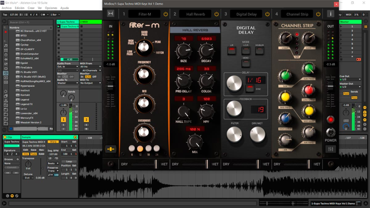Open the Audio To Master dropdown
370x208 pixels.
coord(68,83)
